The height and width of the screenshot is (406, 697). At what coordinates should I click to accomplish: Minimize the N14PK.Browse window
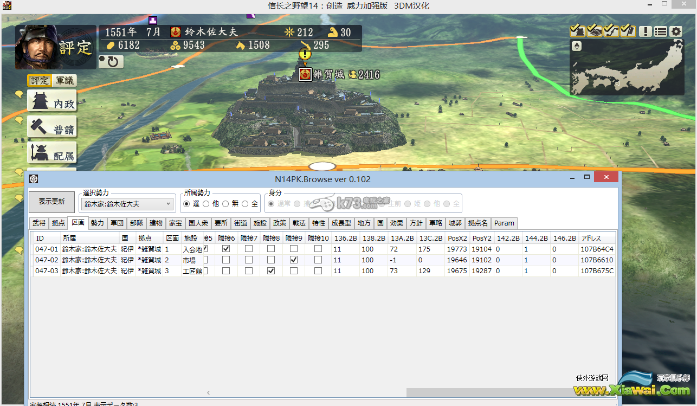coord(573,177)
